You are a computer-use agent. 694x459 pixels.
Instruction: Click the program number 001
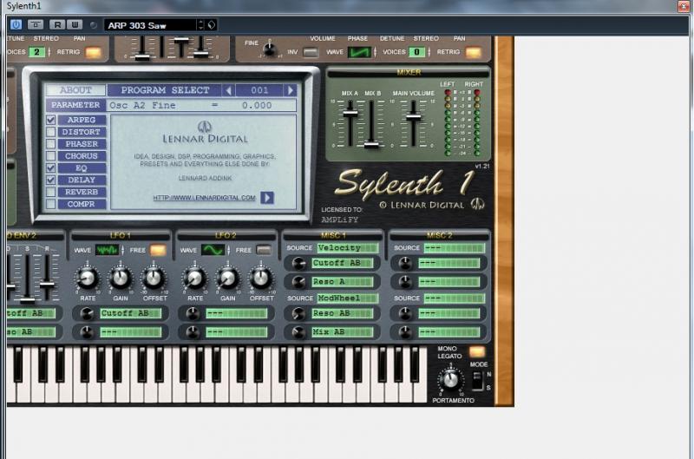pos(259,90)
